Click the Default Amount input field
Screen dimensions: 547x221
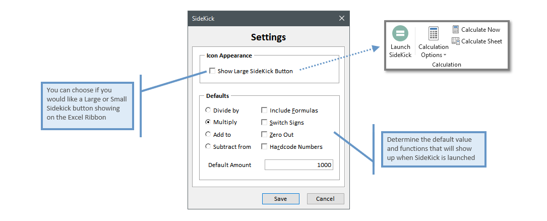click(x=298, y=165)
